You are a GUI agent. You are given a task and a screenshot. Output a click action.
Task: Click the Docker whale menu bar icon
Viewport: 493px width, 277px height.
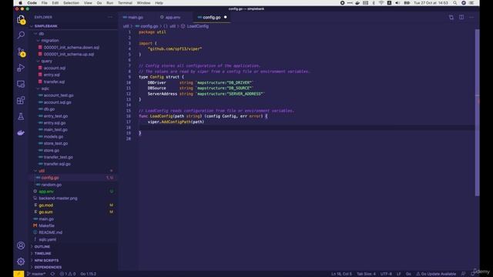(x=357, y=3)
